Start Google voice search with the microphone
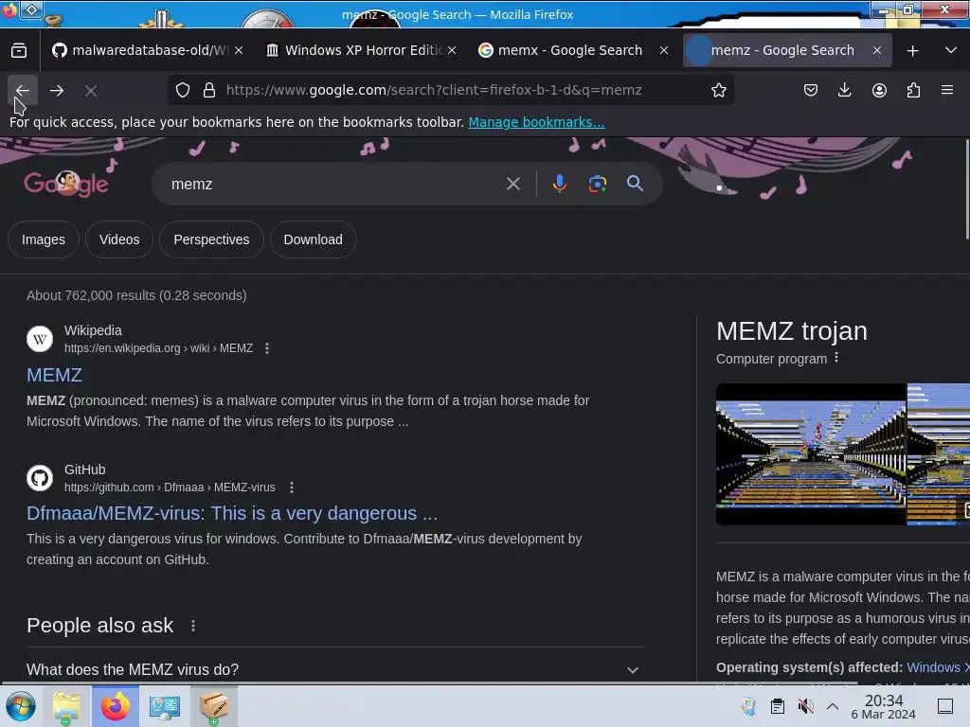 tap(559, 184)
